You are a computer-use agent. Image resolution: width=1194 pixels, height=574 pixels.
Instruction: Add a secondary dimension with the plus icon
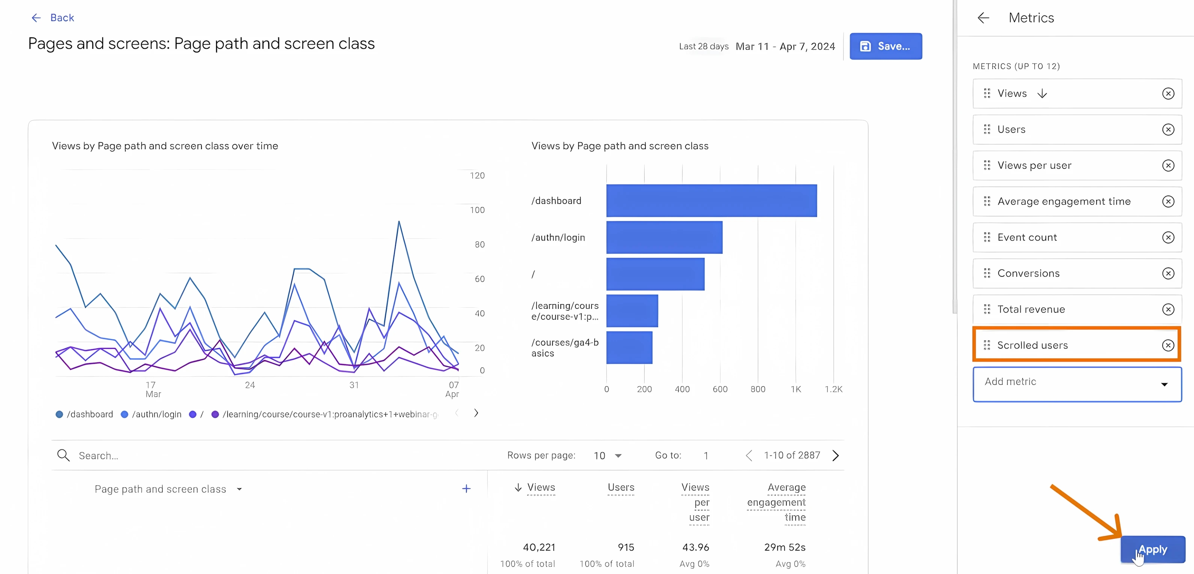click(x=466, y=489)
